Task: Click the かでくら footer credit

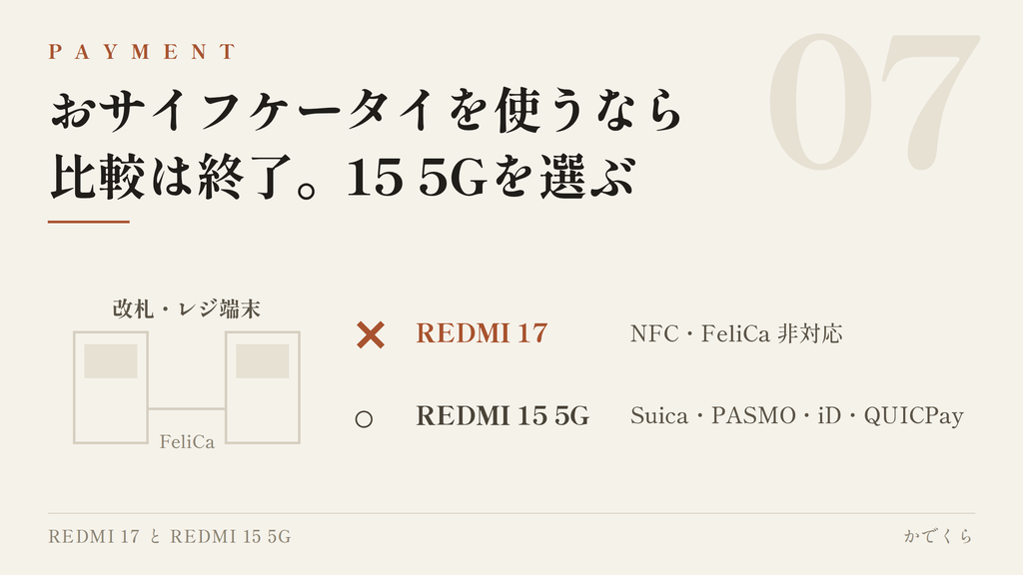Action: tap(939, 536)
